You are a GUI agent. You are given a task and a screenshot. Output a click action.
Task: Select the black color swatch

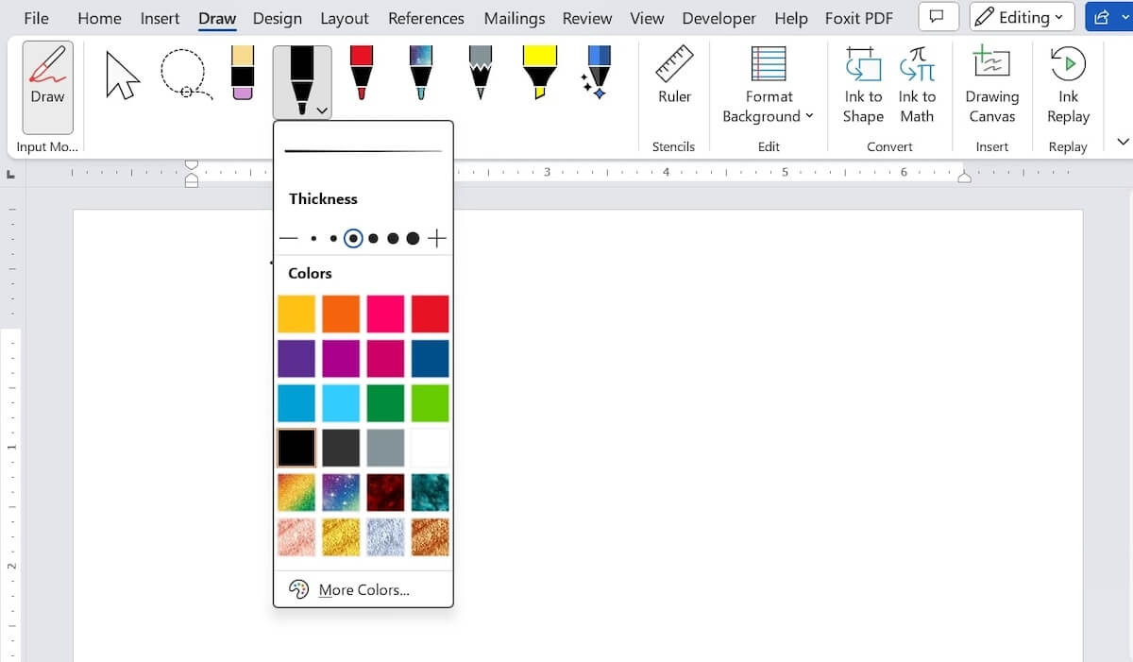click(x=296, y=448)
